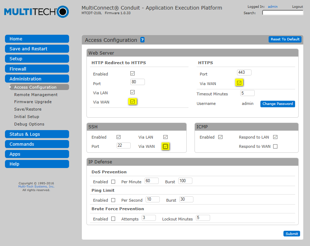310x246 pixels.
Task: Toggle SSH Via WAN checkbox
Action: point(165,146)
